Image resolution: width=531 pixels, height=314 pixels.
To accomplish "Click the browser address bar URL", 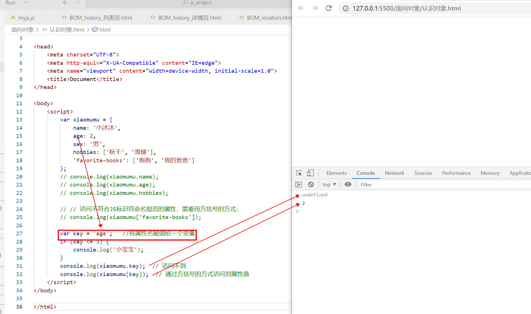I will coord(407,9).
